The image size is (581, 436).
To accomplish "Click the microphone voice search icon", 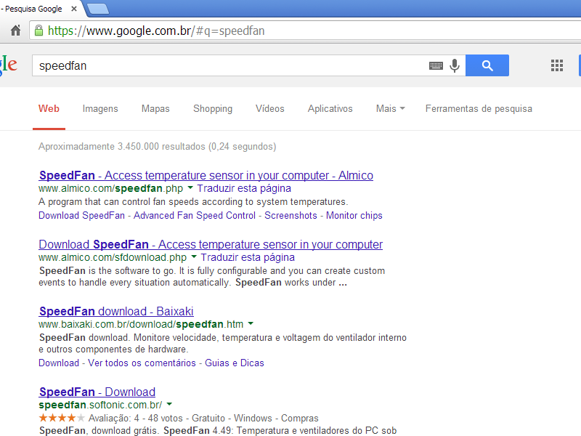I will (455, 65).
